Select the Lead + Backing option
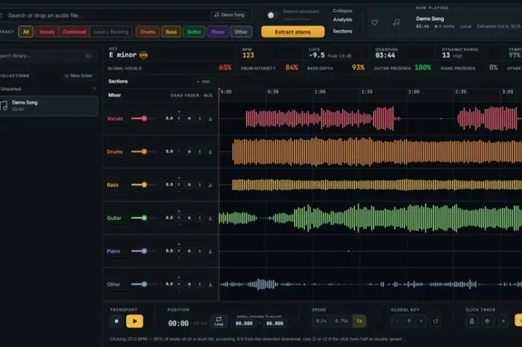 (111, 32)
